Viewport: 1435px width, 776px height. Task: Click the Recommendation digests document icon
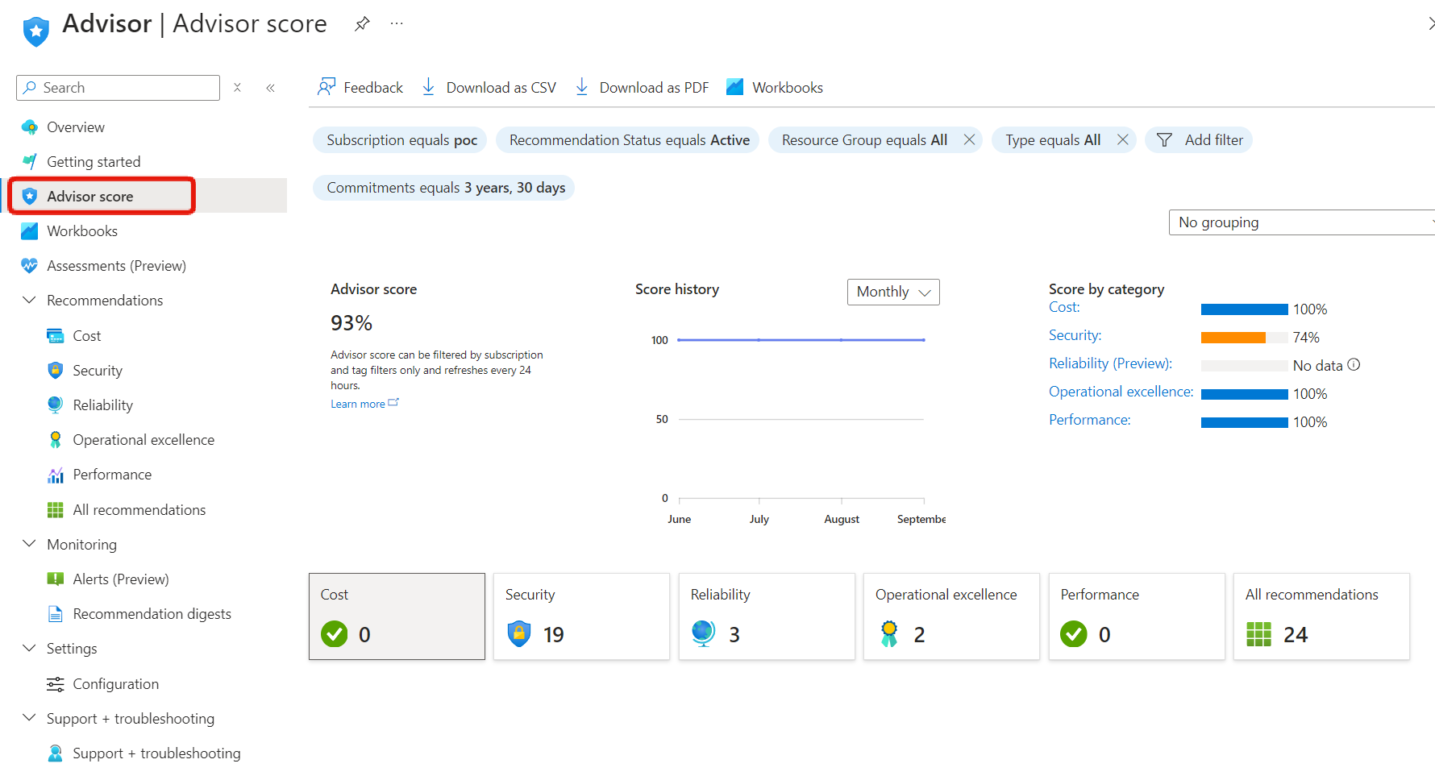pyautogui.click(x=56, y=614)
